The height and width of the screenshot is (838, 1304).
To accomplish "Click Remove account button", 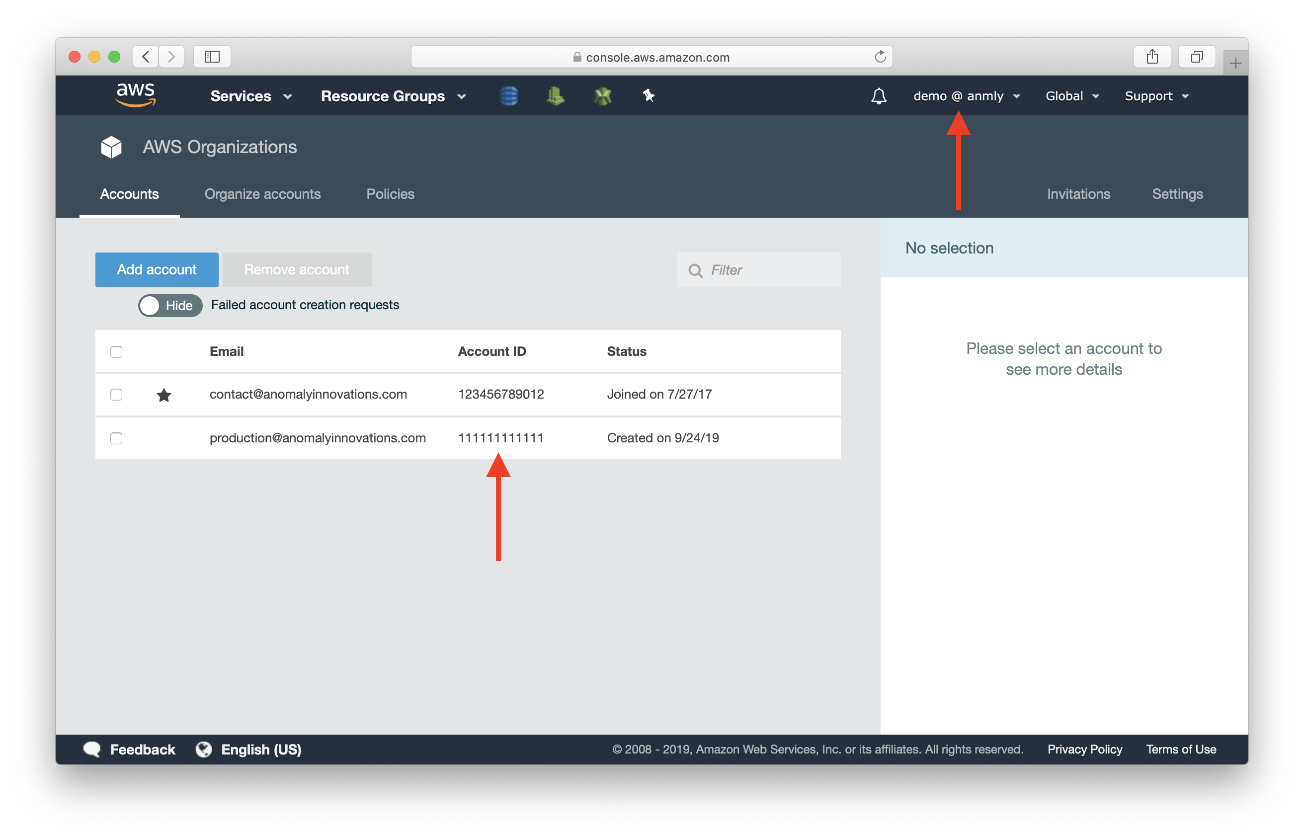I will (x=297, y=269).
